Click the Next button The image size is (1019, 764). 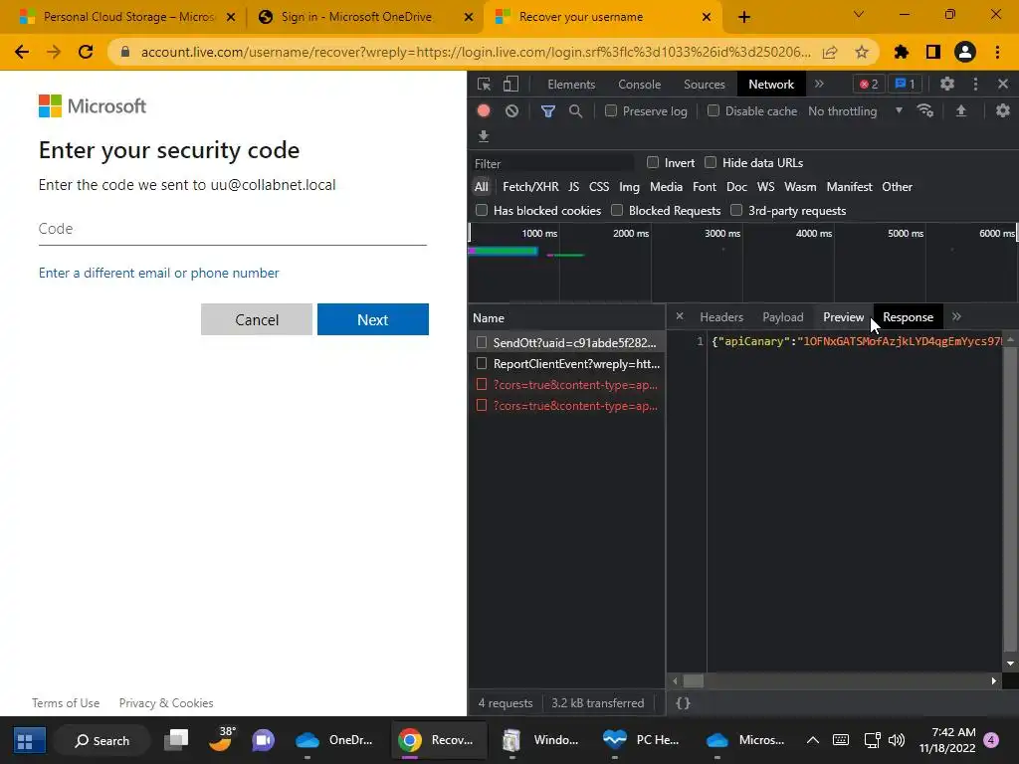click(x=373, y=319)
